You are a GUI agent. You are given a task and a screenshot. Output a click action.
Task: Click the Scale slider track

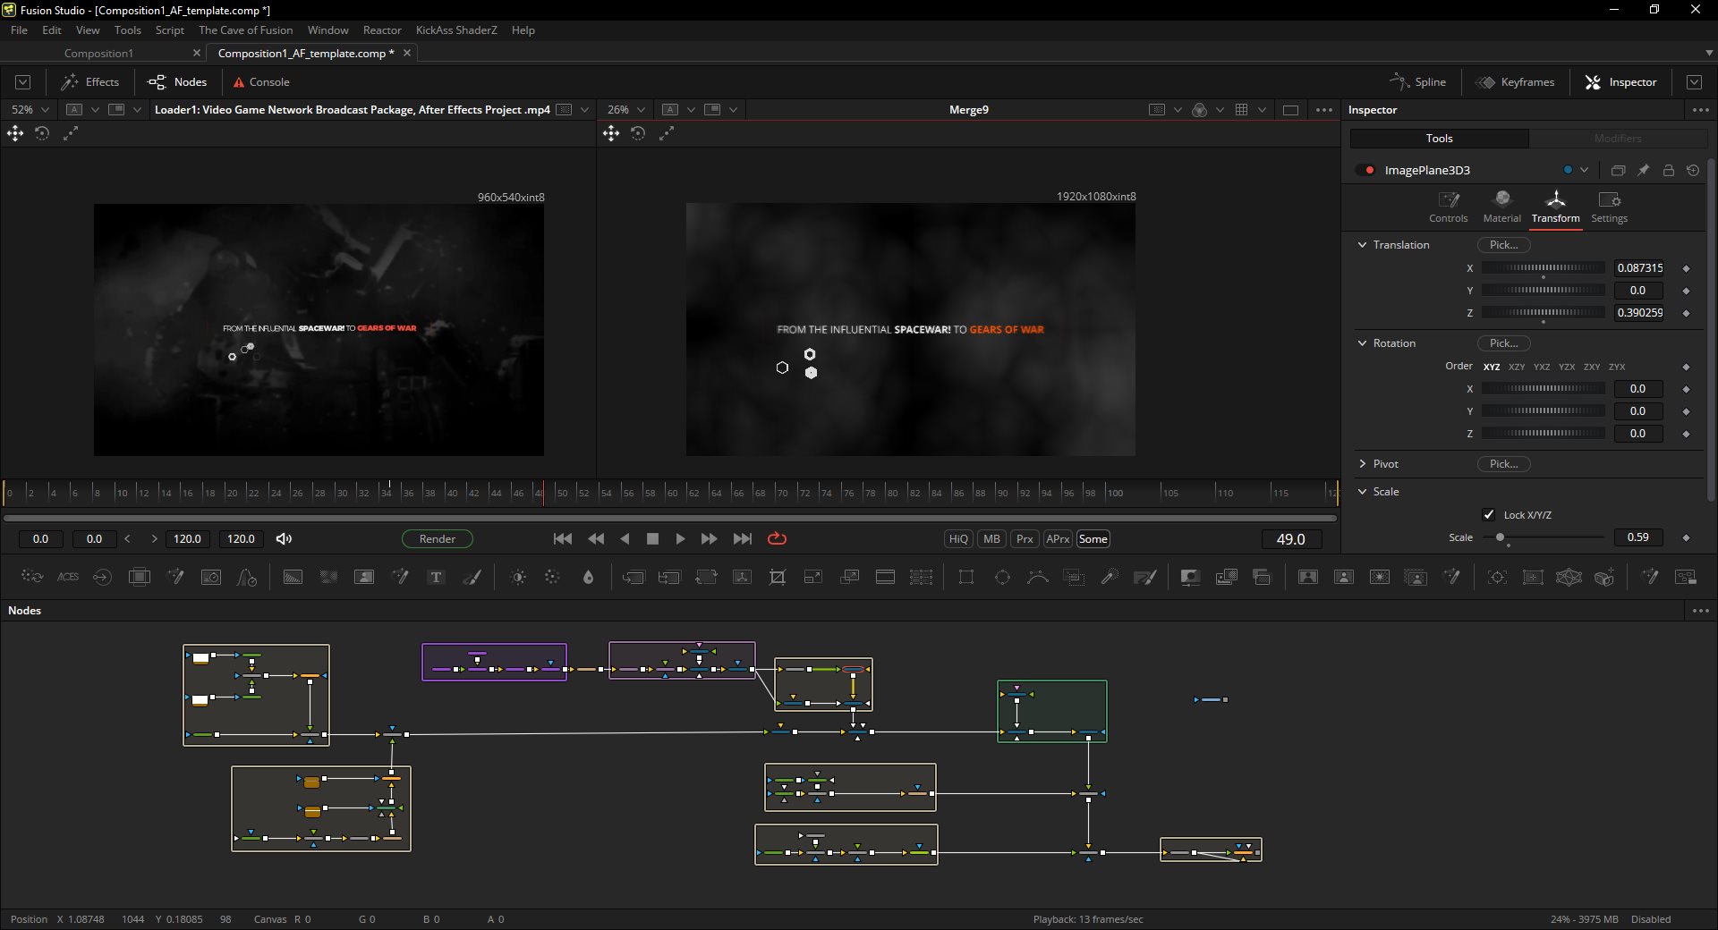(x=1544, y=537)
